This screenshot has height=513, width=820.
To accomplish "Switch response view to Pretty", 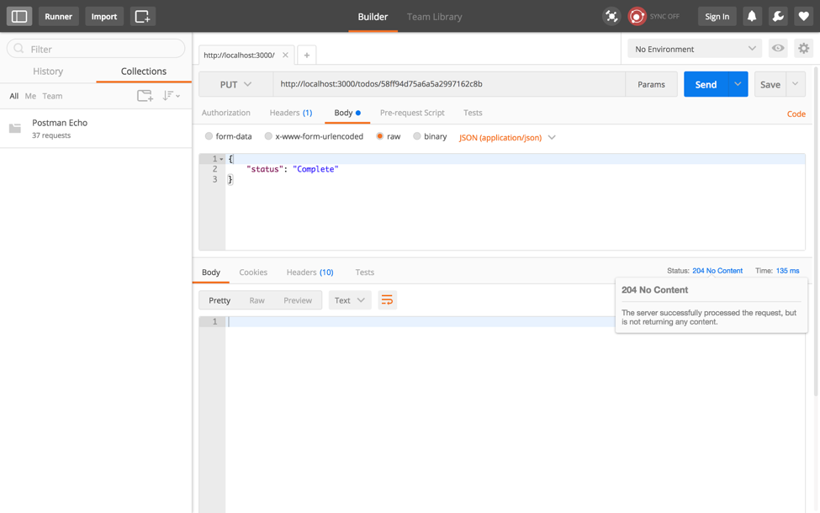I will coord(220,300).
